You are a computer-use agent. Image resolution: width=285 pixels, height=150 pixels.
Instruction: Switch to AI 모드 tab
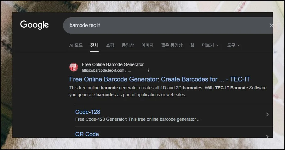76,45
